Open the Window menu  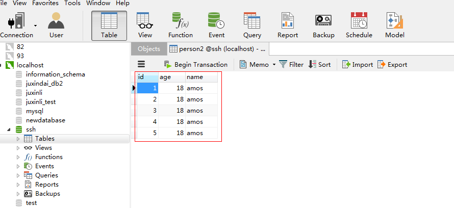[98, 3]
